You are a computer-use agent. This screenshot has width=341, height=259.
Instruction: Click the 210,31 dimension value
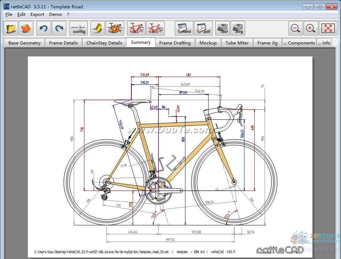click(145, 82)
